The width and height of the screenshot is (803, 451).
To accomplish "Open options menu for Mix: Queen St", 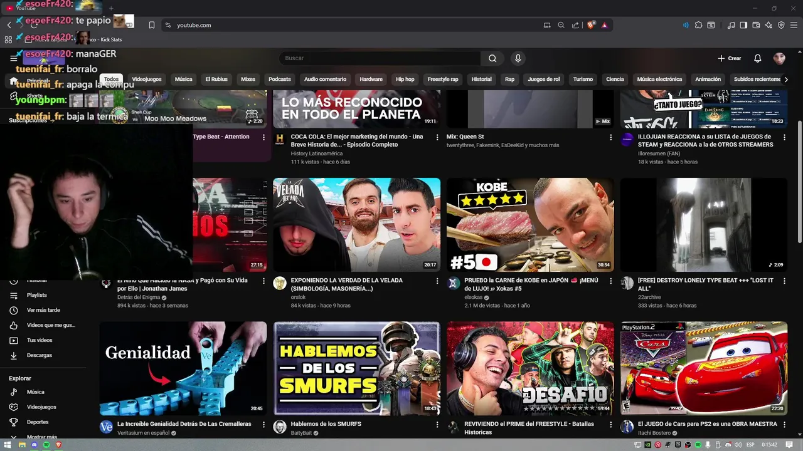I will [x=611, y=137].
